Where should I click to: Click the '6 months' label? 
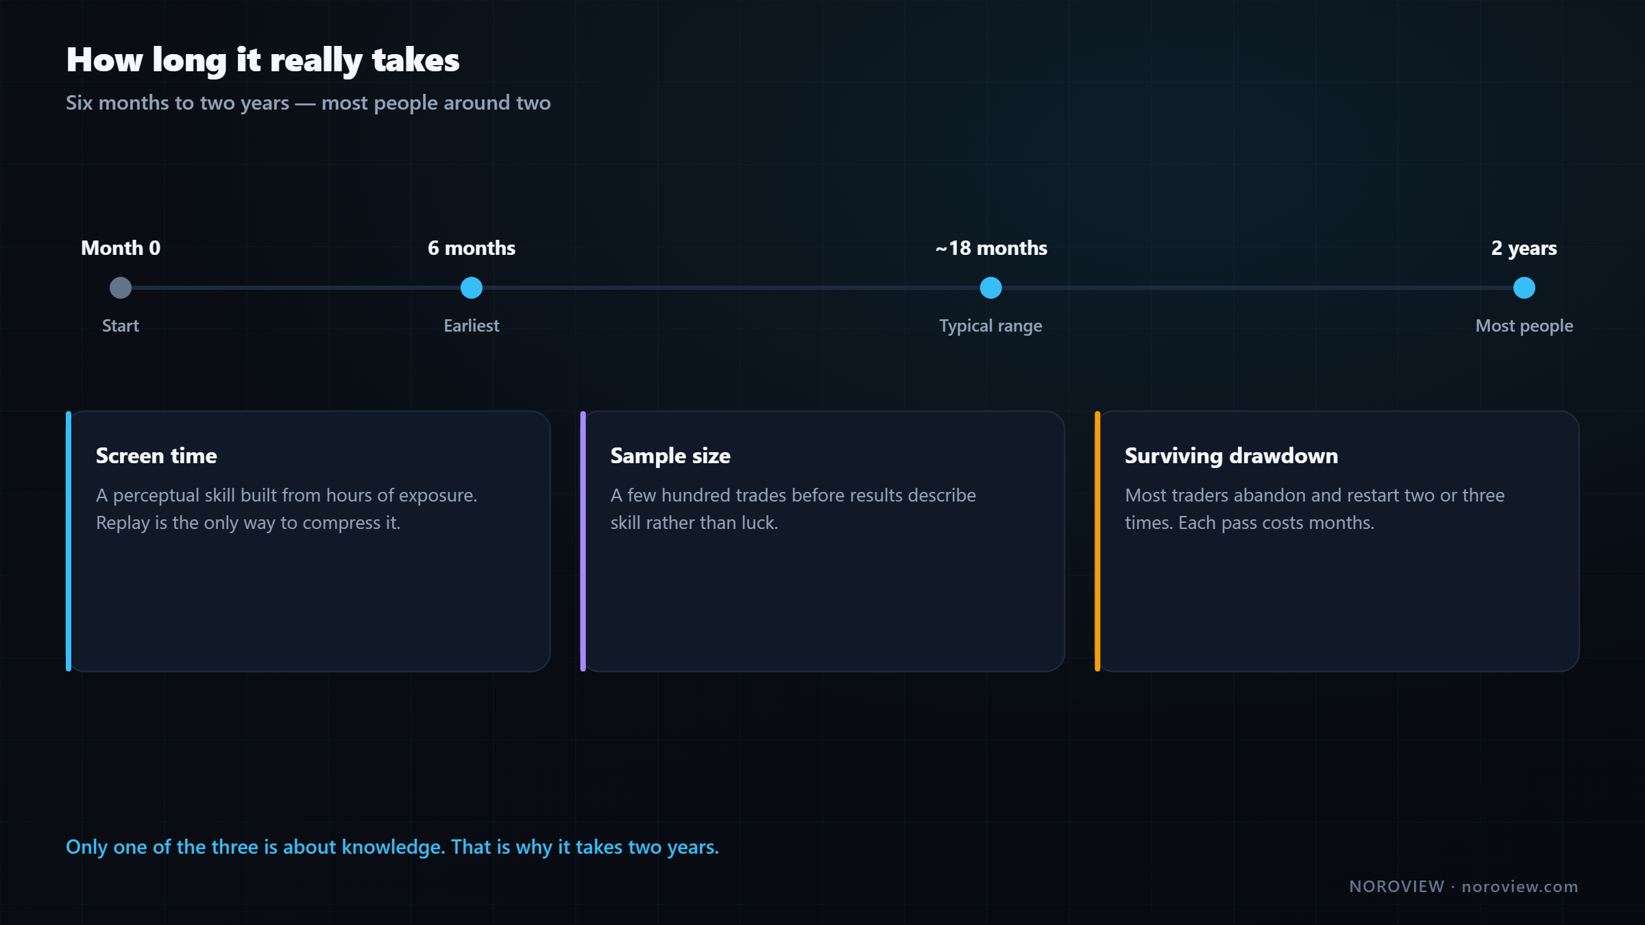coord(472,248)
